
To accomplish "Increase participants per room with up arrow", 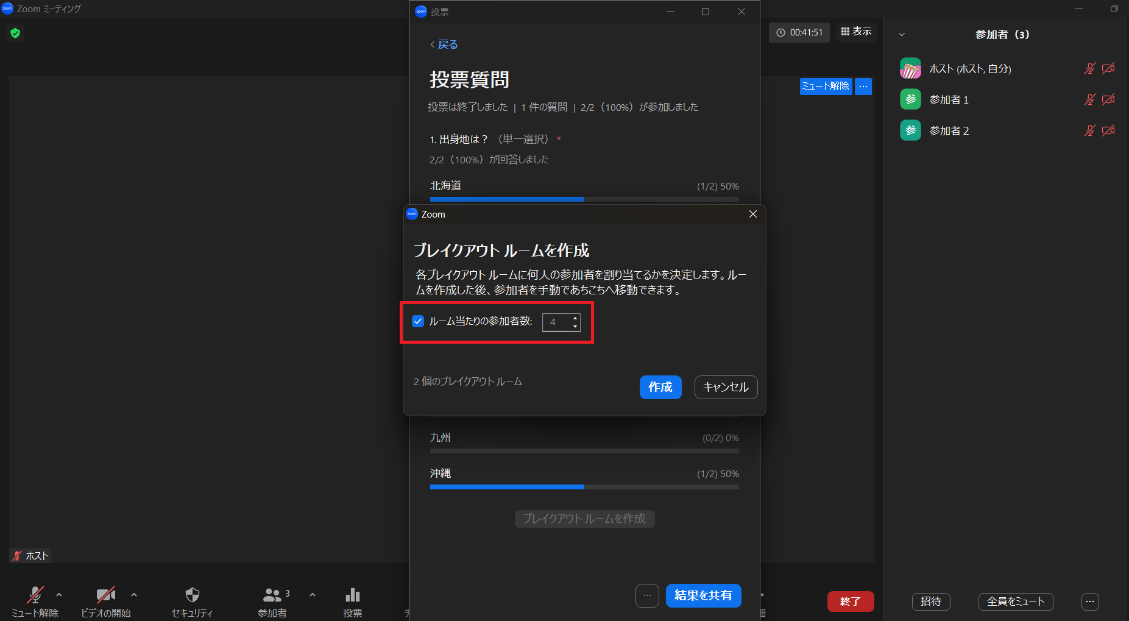I will click(x=575, y=318).
